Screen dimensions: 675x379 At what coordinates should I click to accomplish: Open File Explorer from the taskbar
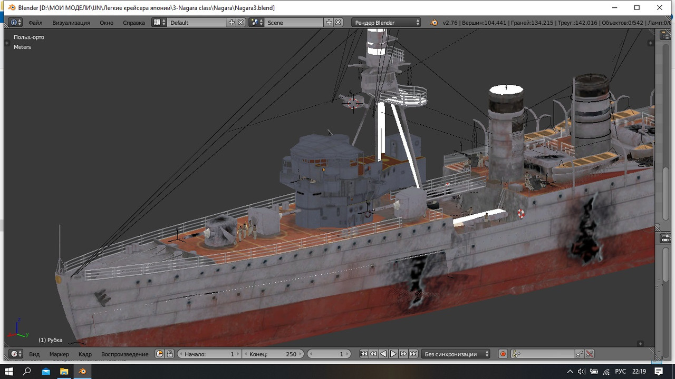point(64,372)
